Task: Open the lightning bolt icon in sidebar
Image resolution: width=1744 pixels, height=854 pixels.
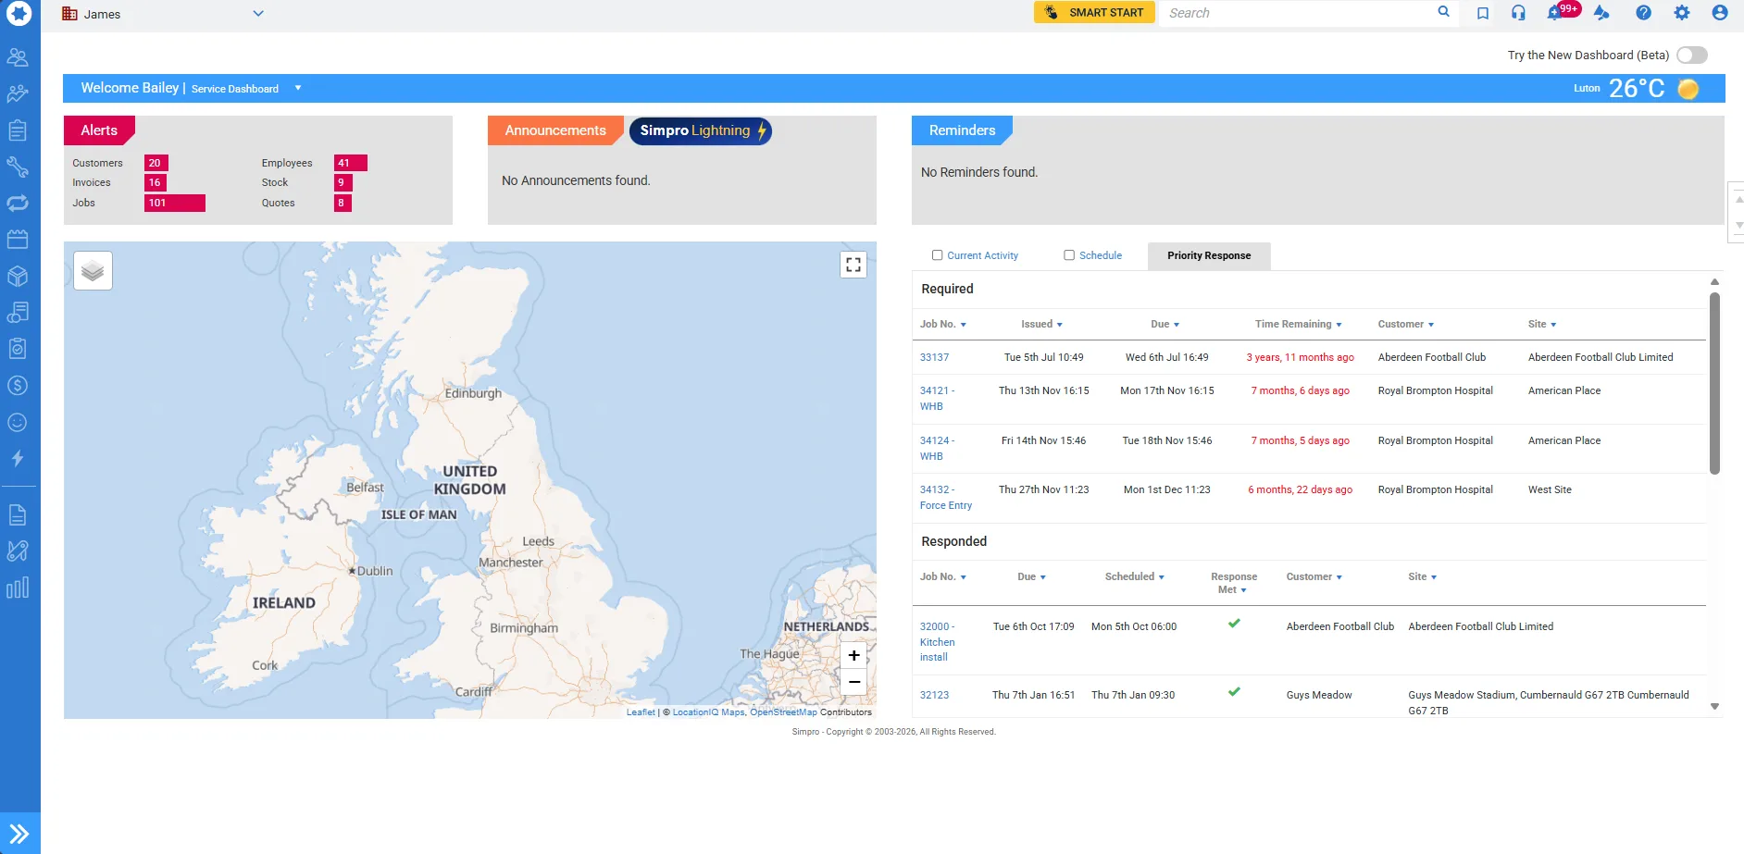Action: pyautogui.click(x=18, y=458)
